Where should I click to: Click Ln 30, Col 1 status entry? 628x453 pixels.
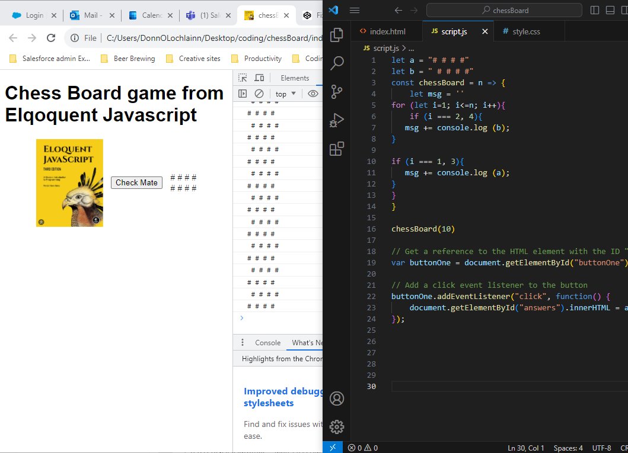coord(526,448)
